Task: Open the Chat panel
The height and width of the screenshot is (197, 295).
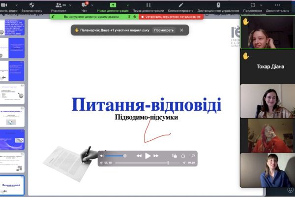Action: tap(84, 6)
